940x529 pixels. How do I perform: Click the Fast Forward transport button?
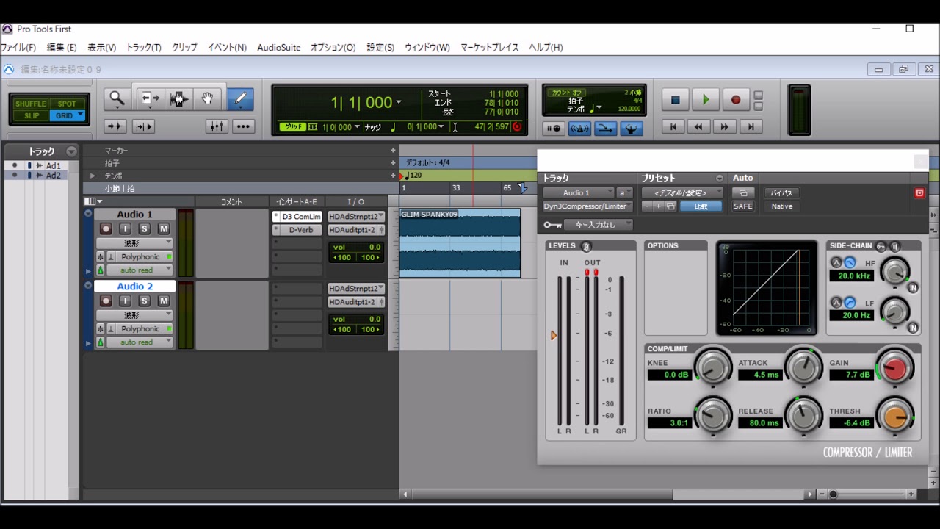coord(724,127)
